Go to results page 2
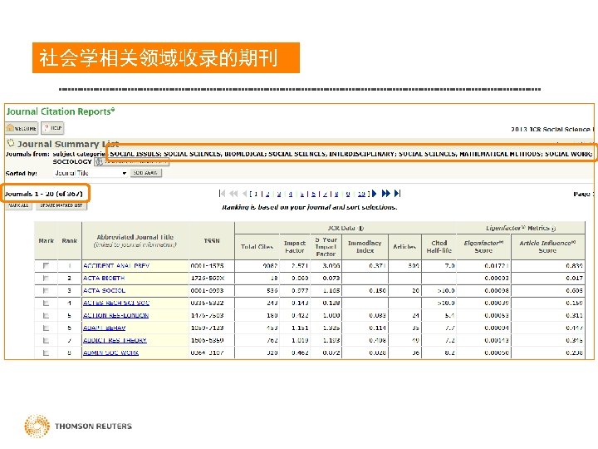 pos(267,194)
